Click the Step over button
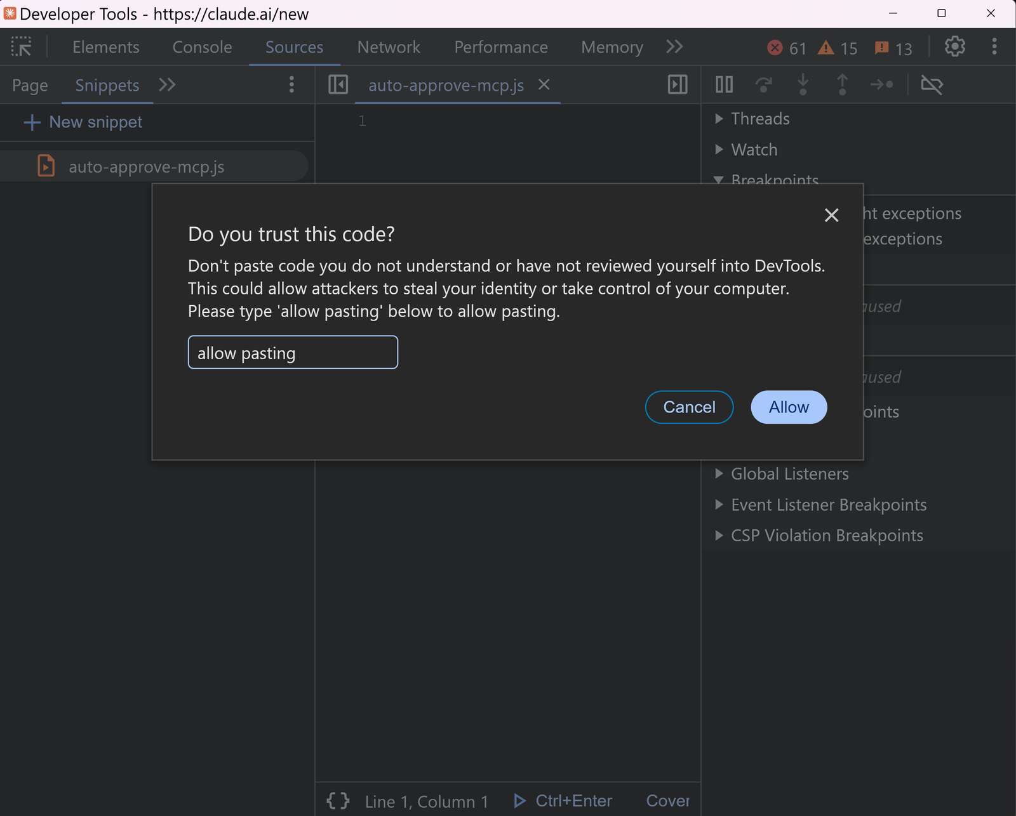 763,84
